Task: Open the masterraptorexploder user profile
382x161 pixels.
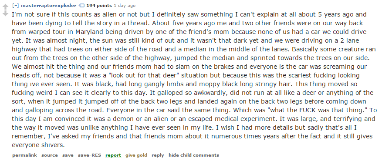Action: (x=49, y=5)
